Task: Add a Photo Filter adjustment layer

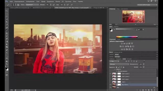Action: click(x=128, y=47)
